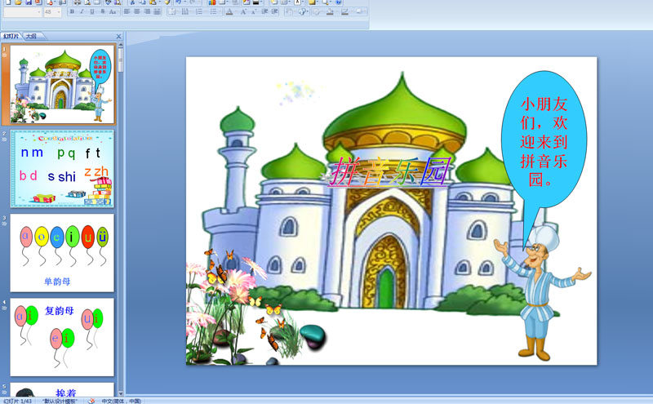The width and height of the screenshot is (653, 404).
Task: Click the thumbnail pane scrollbar thumb
Action: (x=121, y=60)
